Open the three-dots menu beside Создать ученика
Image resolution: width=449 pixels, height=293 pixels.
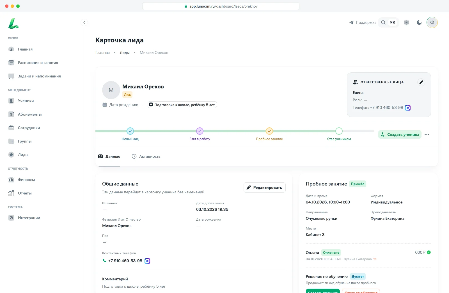(427, 134)
